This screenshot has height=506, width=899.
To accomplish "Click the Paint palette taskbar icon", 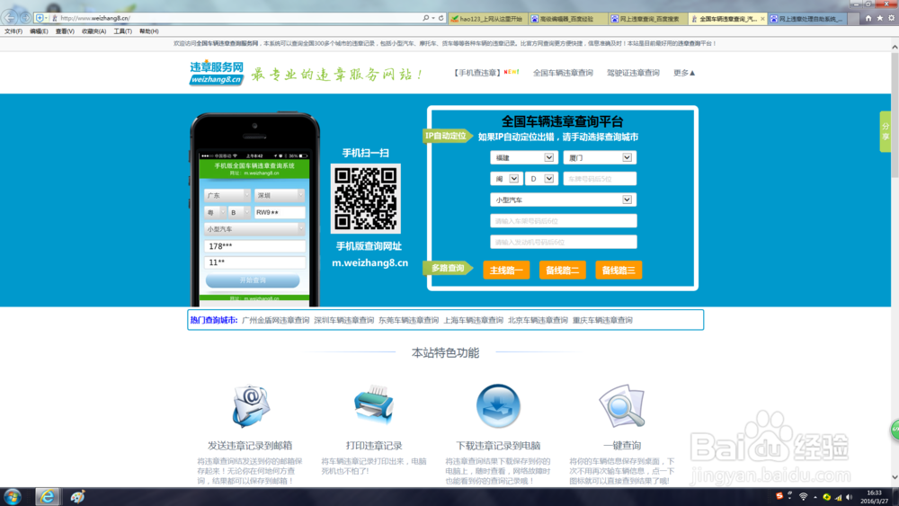I will click(77, 497).
